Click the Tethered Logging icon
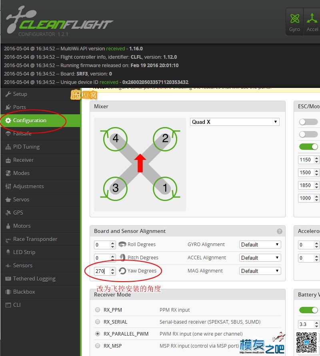 [8, 278]
